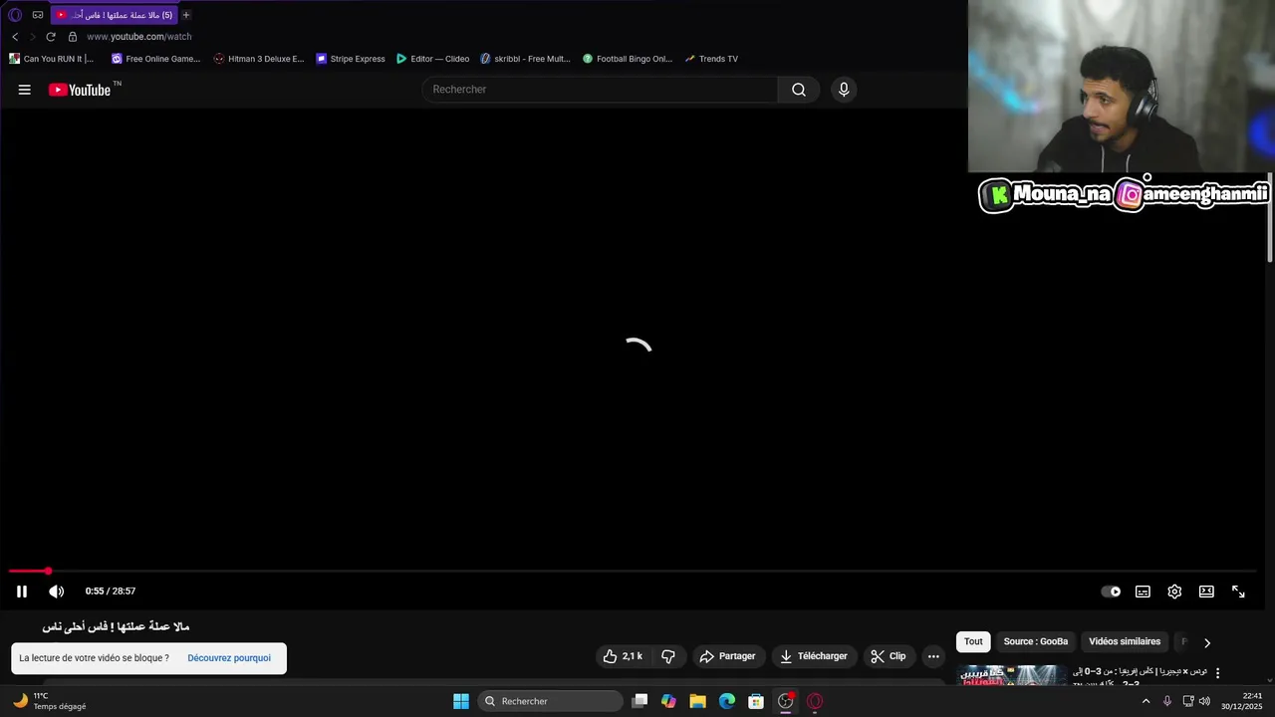Image resolution: width=1275 pixels, height=717 pixels.
Task: Open the Editor — Clideo bookmark
Action: (x=433, y=59)
